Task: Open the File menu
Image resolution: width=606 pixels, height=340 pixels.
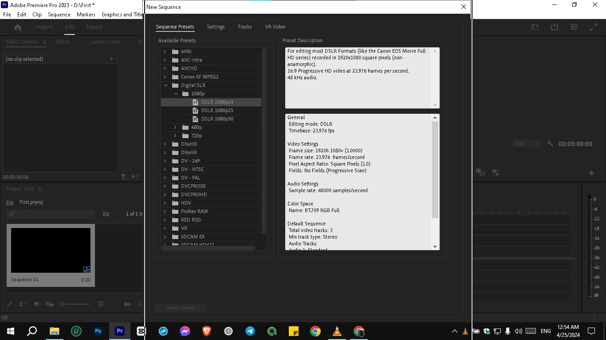Action: coord(7,15)
